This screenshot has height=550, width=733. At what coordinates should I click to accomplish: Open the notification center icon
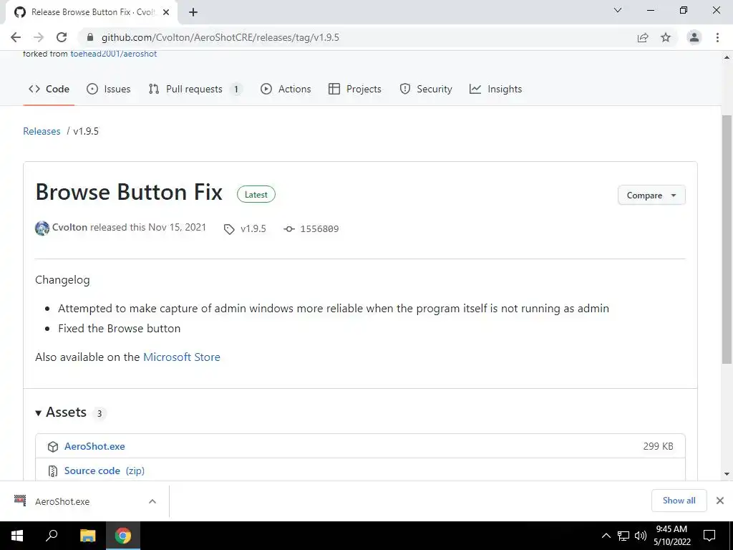pyautogui.click(x=709, y=536)
